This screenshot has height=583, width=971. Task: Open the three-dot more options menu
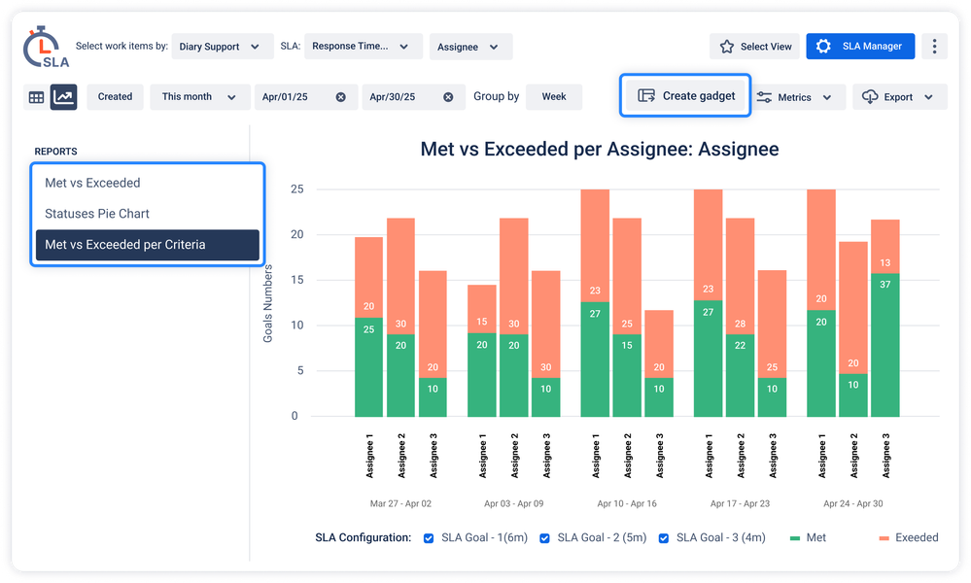(x=934, y=47)
